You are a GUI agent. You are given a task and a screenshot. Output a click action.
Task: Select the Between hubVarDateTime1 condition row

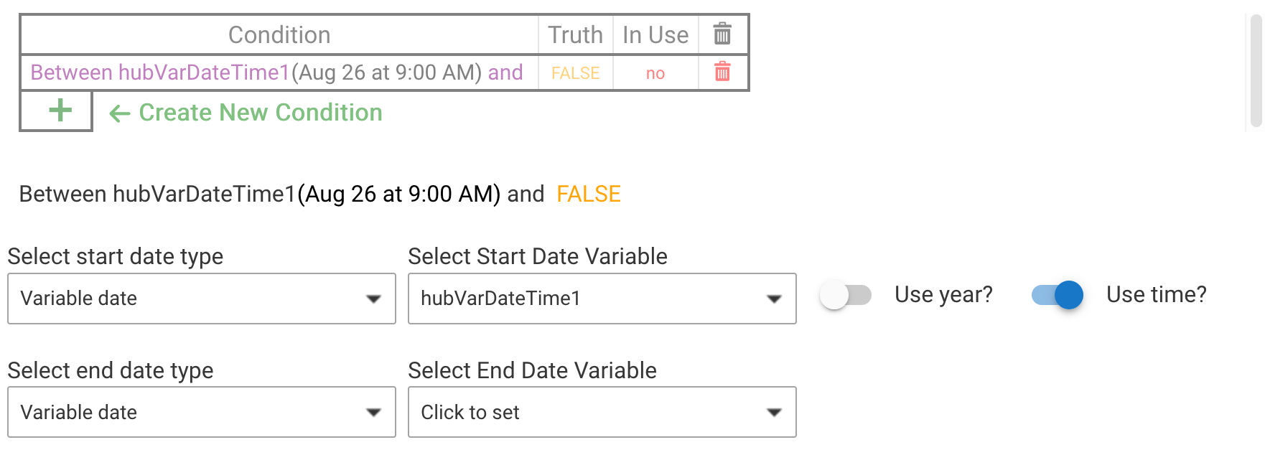(x=276, y=72)
